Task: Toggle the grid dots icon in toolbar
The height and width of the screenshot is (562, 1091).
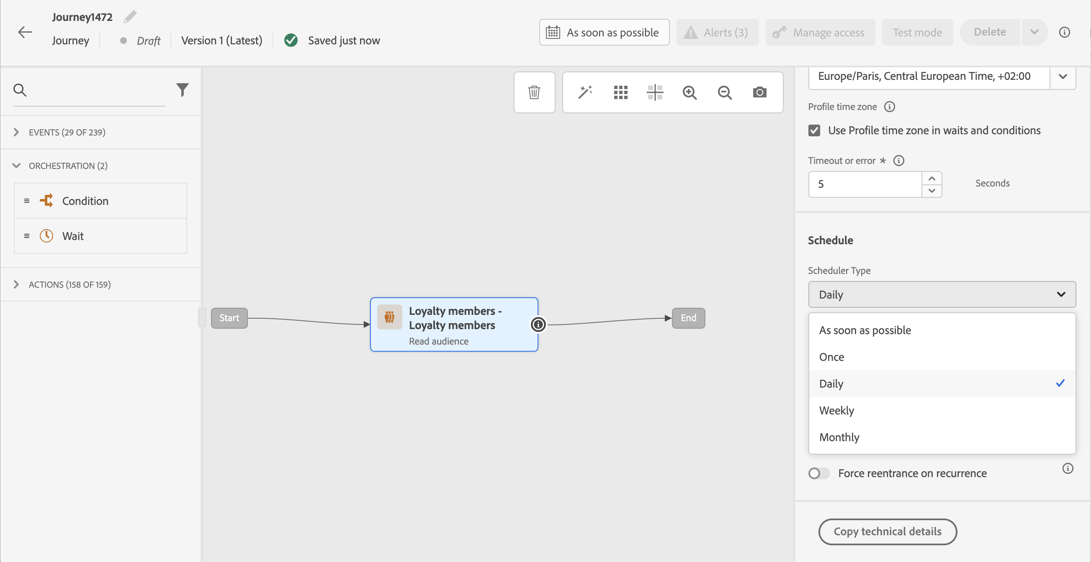Action: tap(620, 92)
